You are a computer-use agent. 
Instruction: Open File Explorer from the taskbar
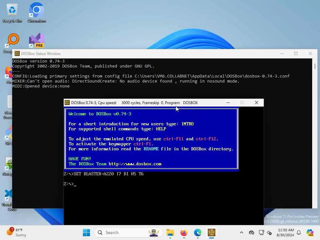(x=170, y=232)
